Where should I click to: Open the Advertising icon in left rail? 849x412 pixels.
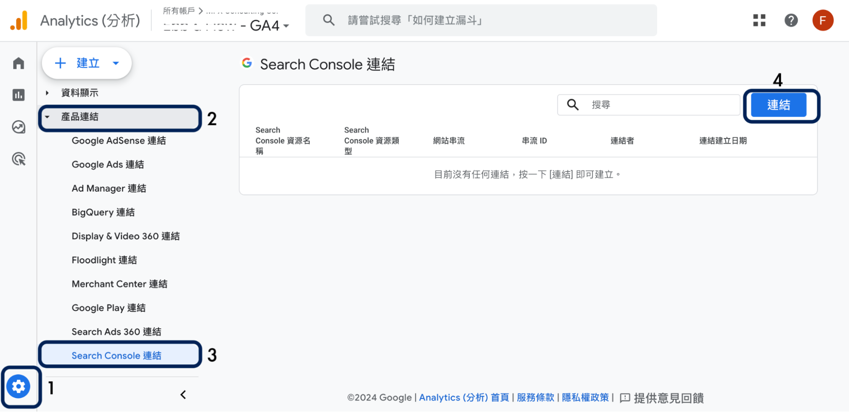click(19, 159)
